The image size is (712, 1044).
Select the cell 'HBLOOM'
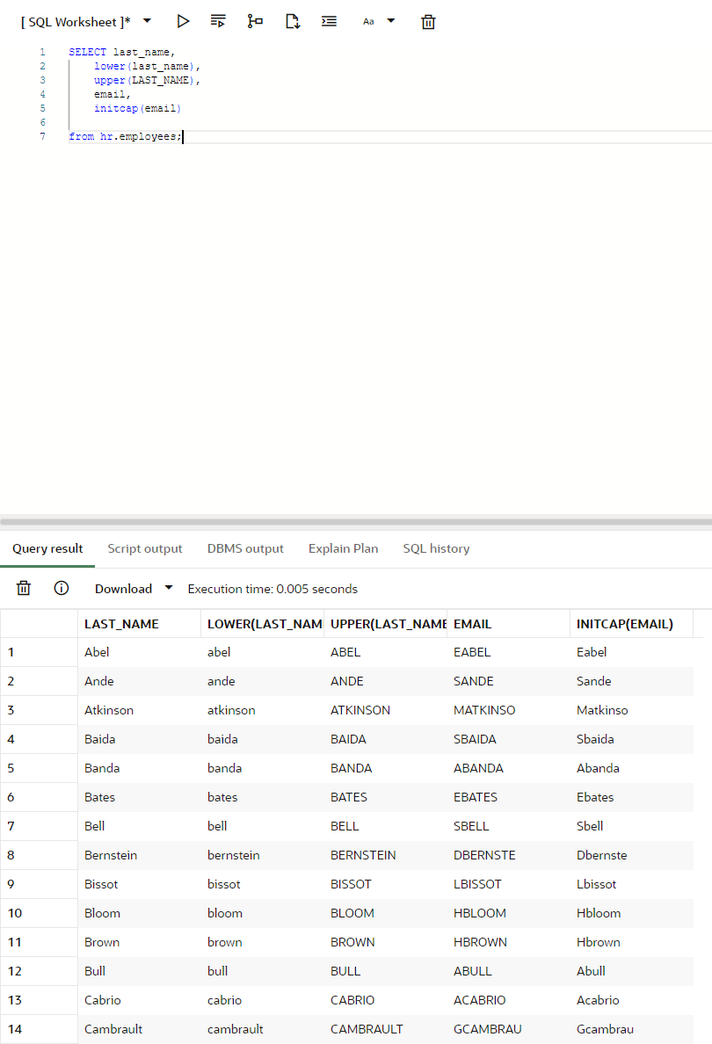pyautogui.click(x=508, y=913)
